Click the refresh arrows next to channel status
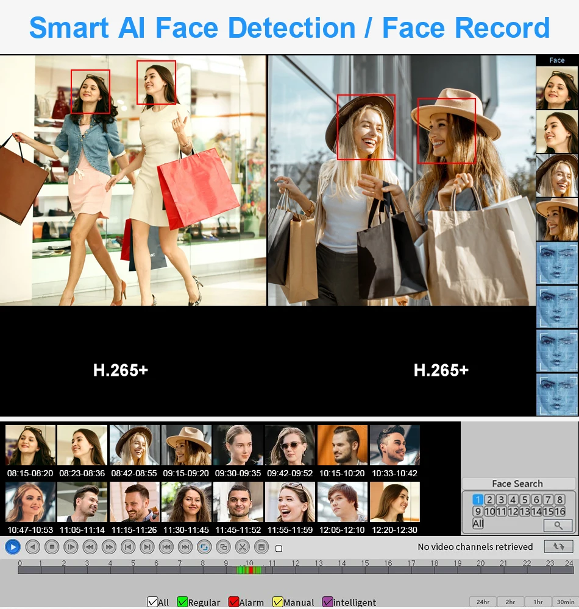579x609 pixels. coord(558,546)
